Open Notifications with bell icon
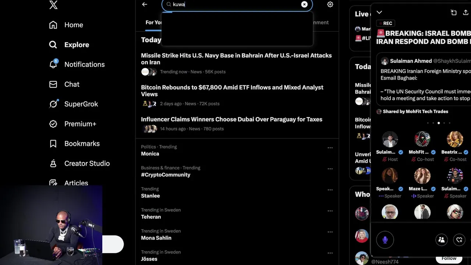The width and height of the screenshot is (471, 265). pos(77,64)
